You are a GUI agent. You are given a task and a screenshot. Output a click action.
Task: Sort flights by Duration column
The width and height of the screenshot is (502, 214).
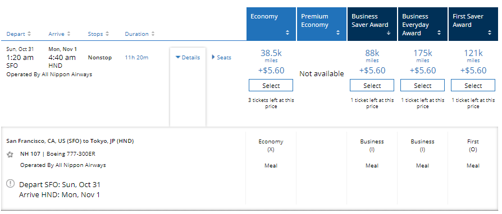[140, 34]
